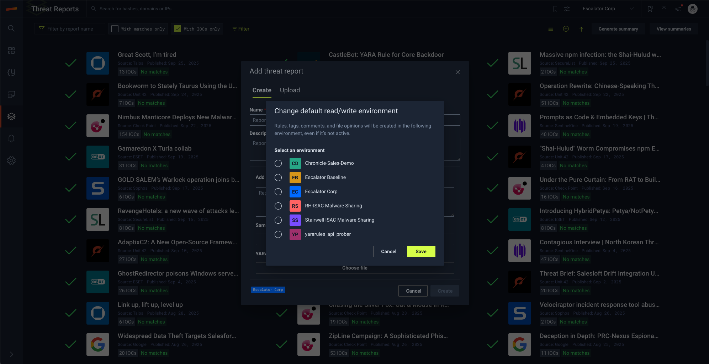Select RH-ISAC Malware Sharing radio button

[x=278, y=206]
